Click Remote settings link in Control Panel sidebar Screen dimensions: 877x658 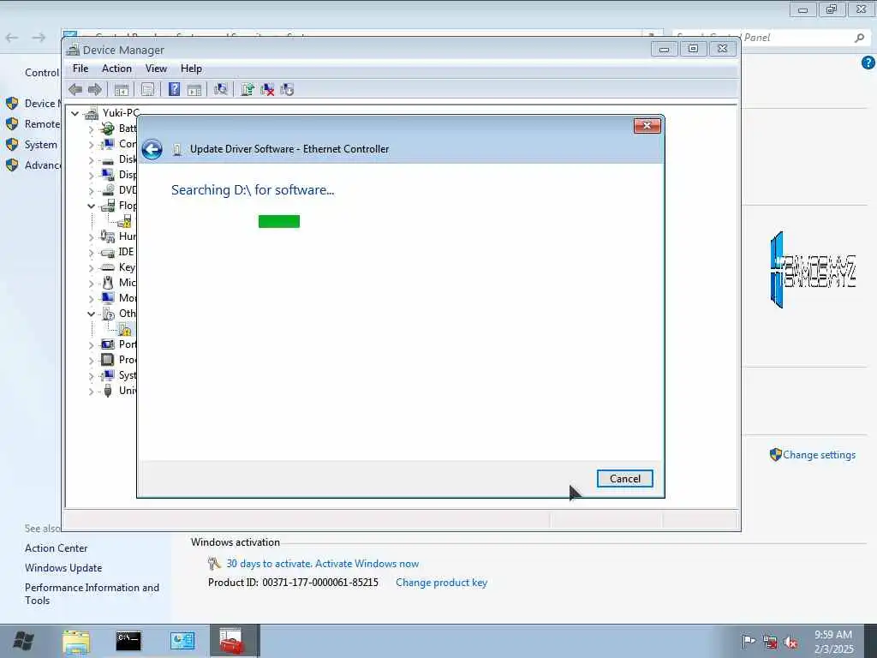(42, 123)
